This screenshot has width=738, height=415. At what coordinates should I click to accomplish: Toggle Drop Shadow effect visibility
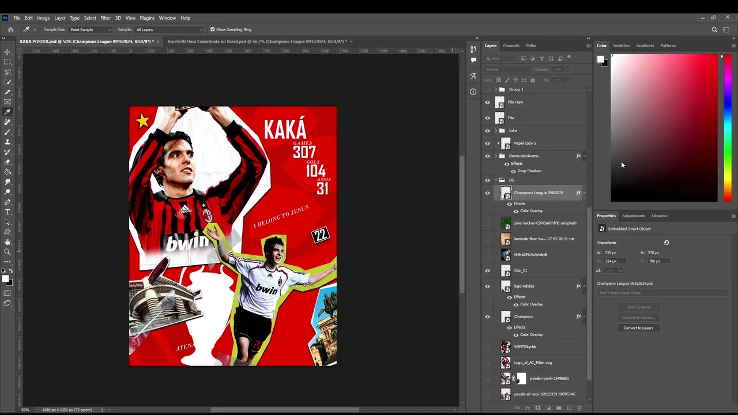(513, 171)
